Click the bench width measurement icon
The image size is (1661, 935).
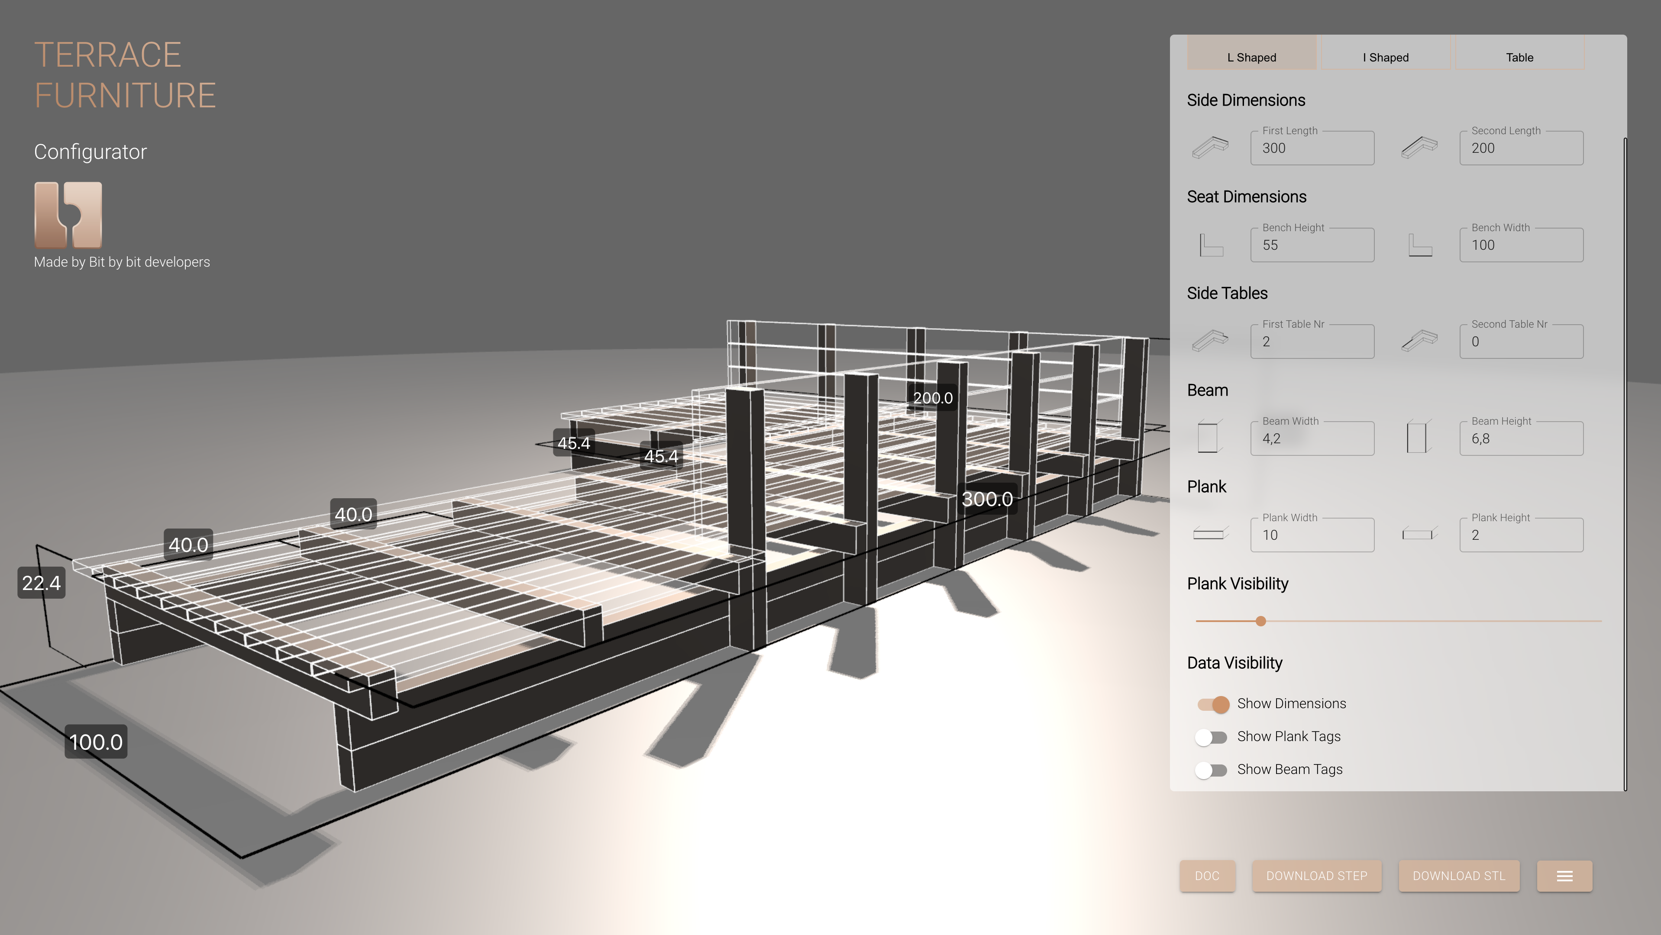tap(1419, 243)
